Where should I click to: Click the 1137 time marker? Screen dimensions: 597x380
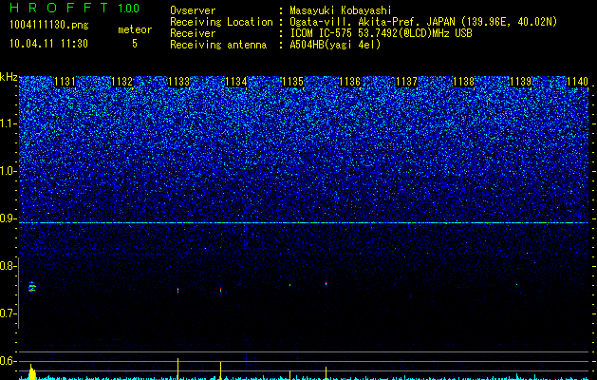(x=406, y=82)
